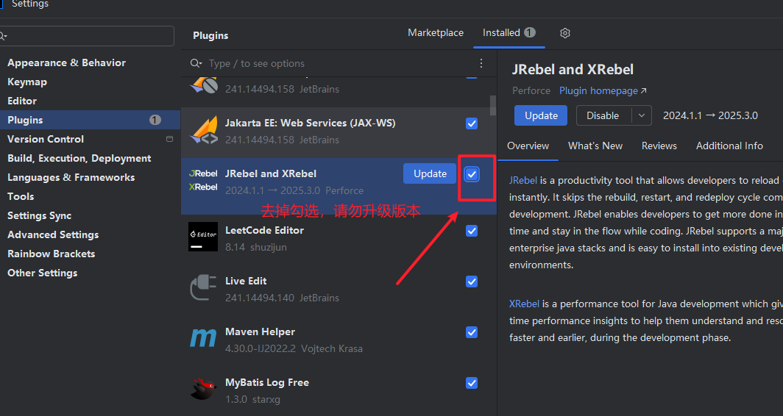Open the What's New tab
The image size is (783, 416).
[x=595, y=146]
